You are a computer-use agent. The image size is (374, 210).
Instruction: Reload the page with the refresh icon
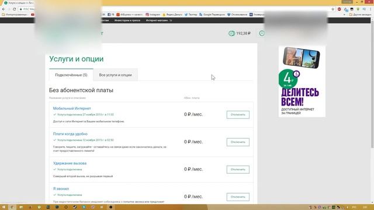click(x=14, y=9)
